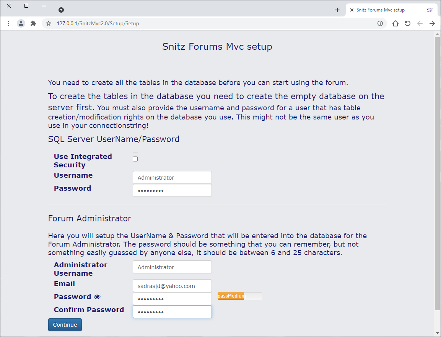Select the Snitz Forums Mvc setup tab
The height and width of the screenshot is (337, 441).
[x=382, y=10]
